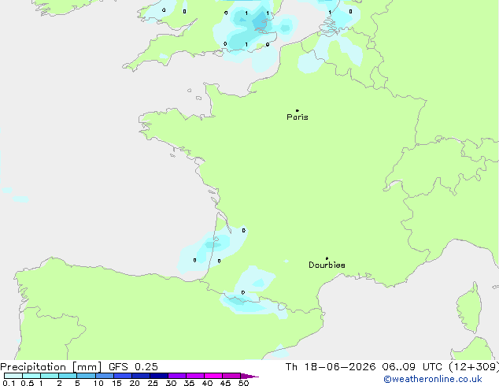Click the 'Precipitation [mm]' title text
Viewport: 499px width, 386px height.
tap(51, 367)
